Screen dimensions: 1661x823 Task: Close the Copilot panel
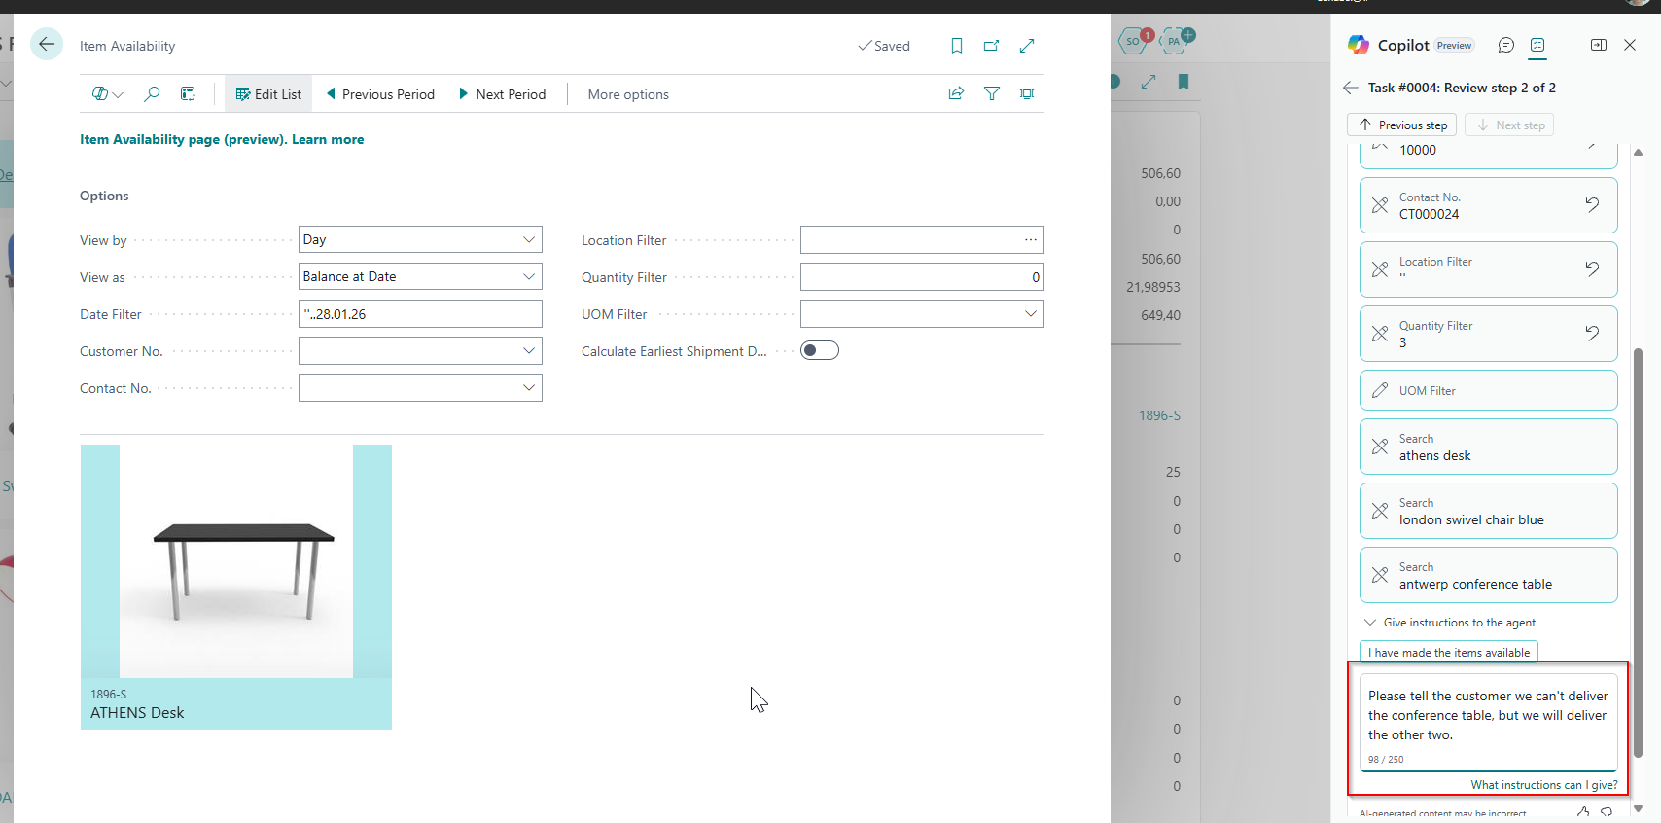point(1630,45)
